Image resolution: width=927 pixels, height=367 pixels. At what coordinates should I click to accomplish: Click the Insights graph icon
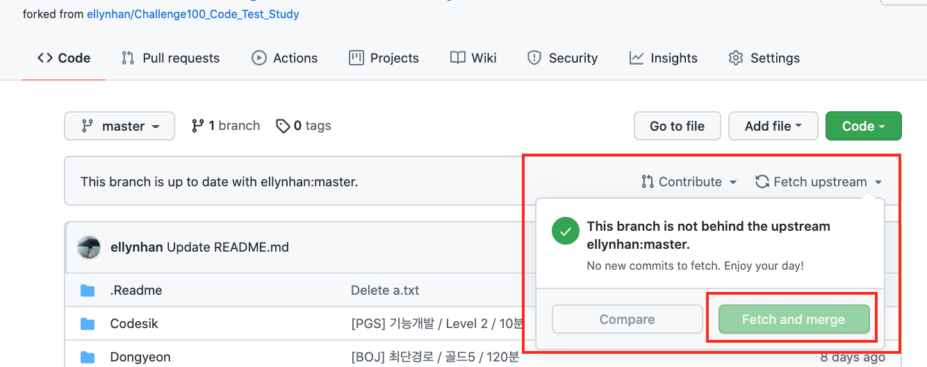pos(637,58)
